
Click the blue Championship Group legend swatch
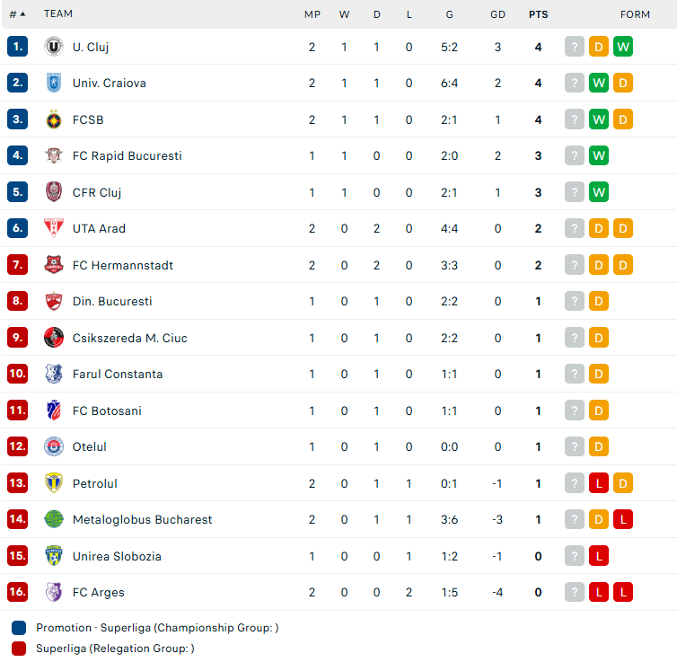(19, 628)
